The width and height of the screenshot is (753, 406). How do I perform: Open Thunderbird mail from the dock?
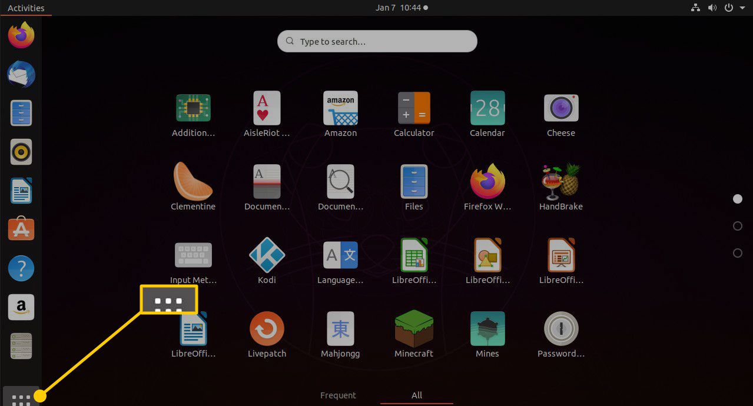click(21, 74)
